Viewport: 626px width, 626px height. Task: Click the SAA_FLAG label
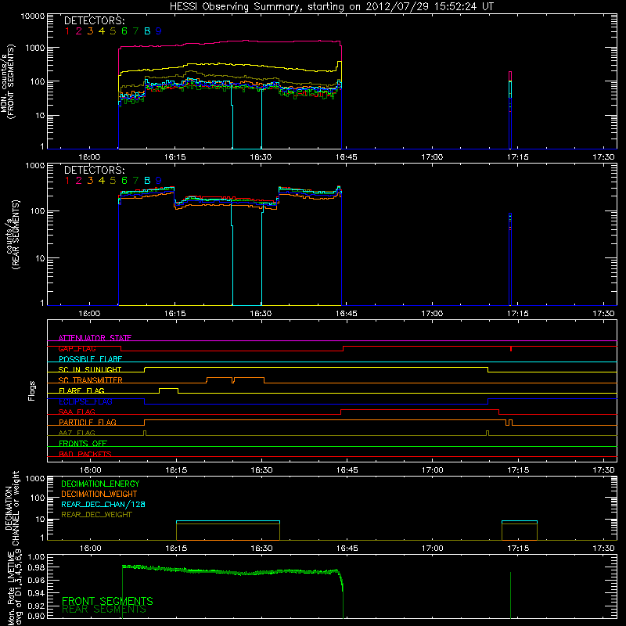[77, 412]
